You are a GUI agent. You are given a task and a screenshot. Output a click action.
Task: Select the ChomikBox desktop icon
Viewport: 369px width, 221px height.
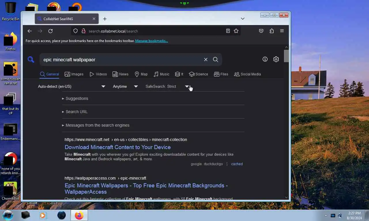11,191
